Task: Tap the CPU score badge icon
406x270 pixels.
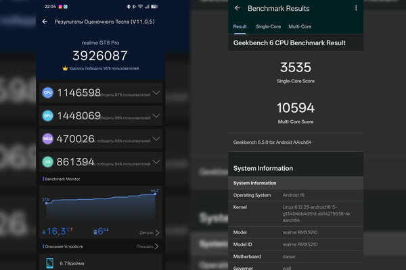Action: point(48,93)
